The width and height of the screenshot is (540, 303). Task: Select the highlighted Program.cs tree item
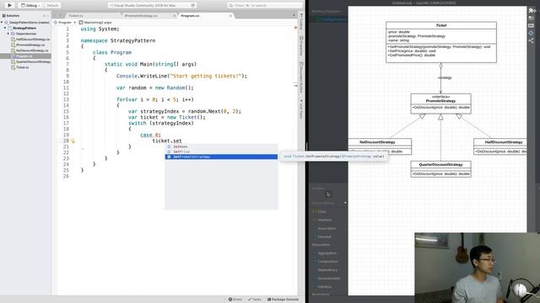[x=25, y=56]
